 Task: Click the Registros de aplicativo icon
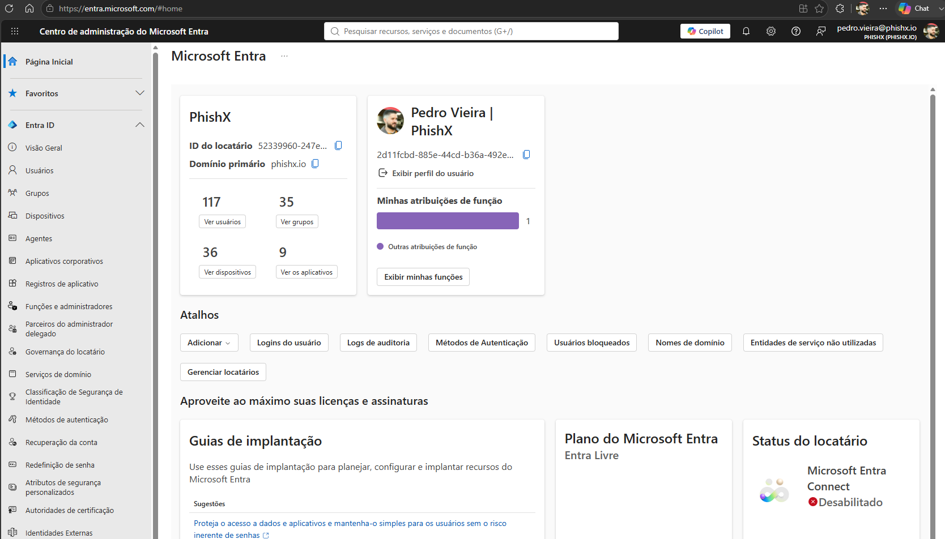[x=12, y=283]
